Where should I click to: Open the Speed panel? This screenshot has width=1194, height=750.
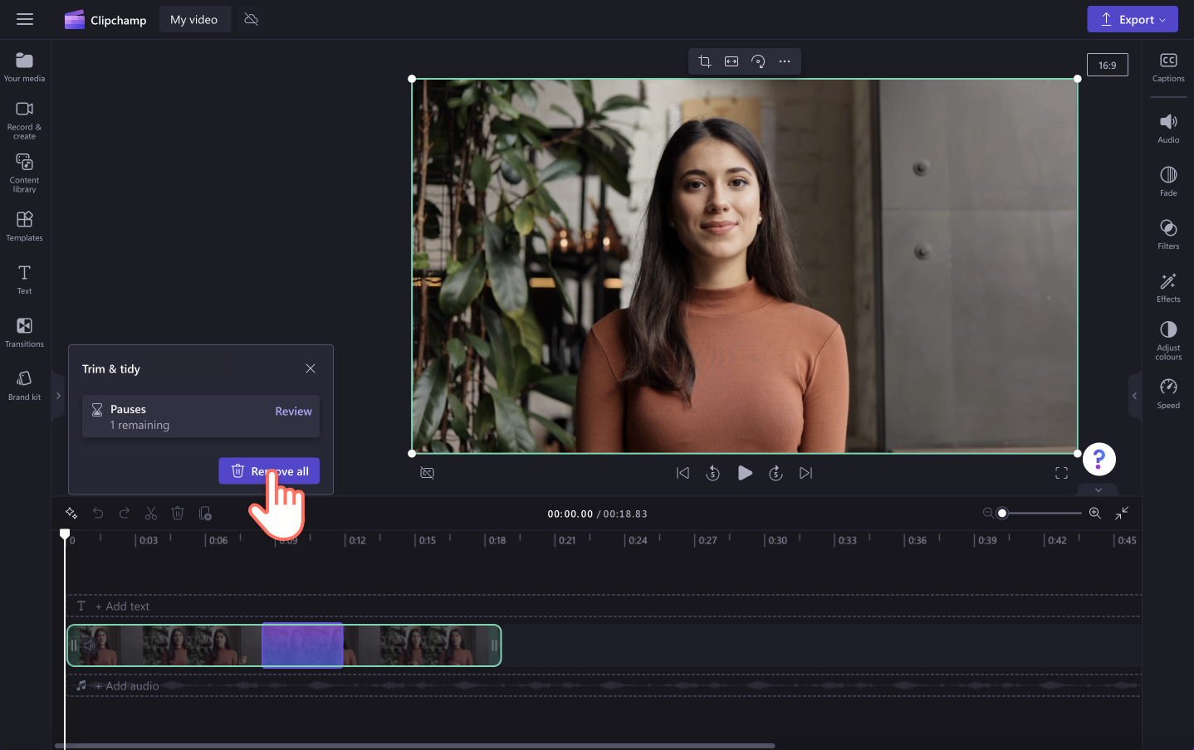click(x=1168, y=394)
